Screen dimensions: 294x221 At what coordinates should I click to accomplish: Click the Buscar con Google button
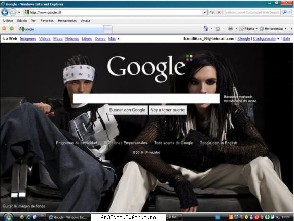pos(127,110)
